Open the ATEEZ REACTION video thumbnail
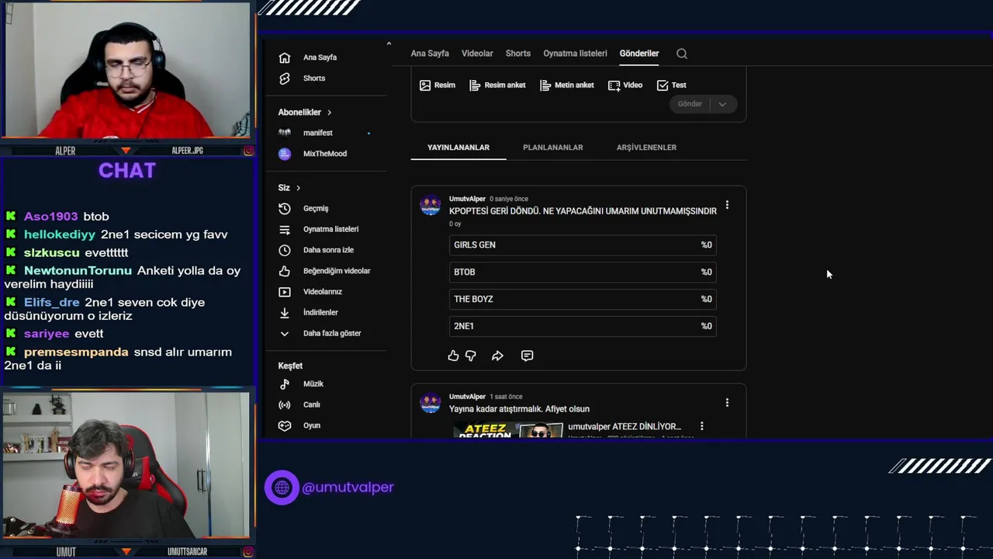 pos(508,430)
